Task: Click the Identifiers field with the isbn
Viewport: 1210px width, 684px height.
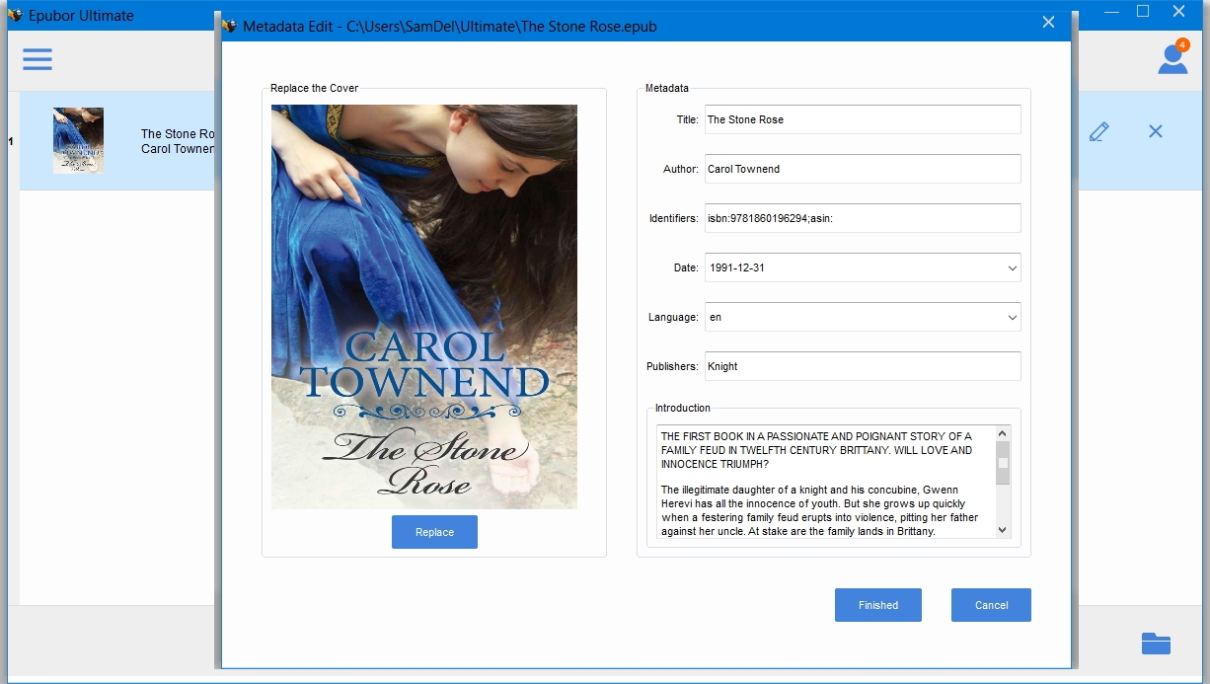Action: [863, 218]
